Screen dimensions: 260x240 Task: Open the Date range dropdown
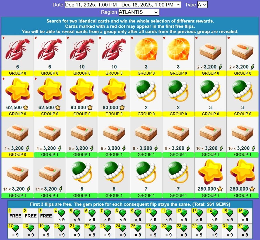point(123,5)
